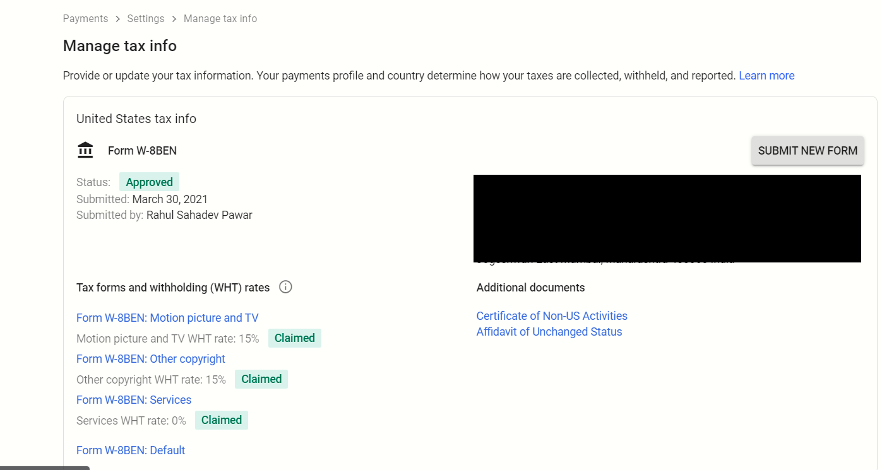Open Form W-8BEN: Motion picture and TV
This screenshot has width=882, height=470.
(167, 318)
